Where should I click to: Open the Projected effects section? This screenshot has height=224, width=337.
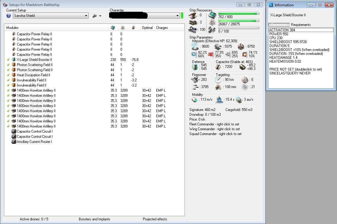tap(155, 219)
